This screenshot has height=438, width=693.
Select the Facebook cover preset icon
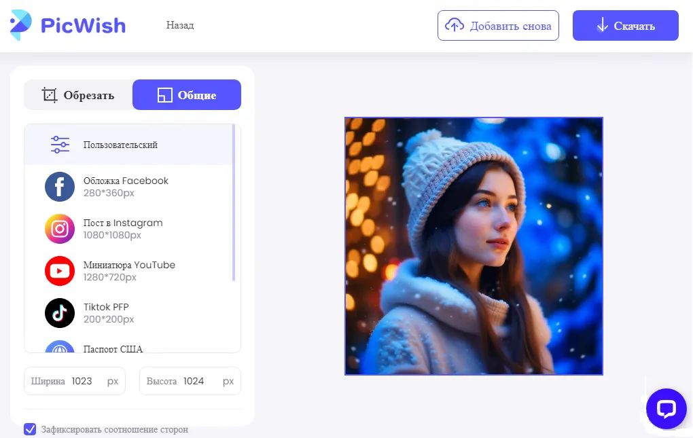click(x=59, y=187)
